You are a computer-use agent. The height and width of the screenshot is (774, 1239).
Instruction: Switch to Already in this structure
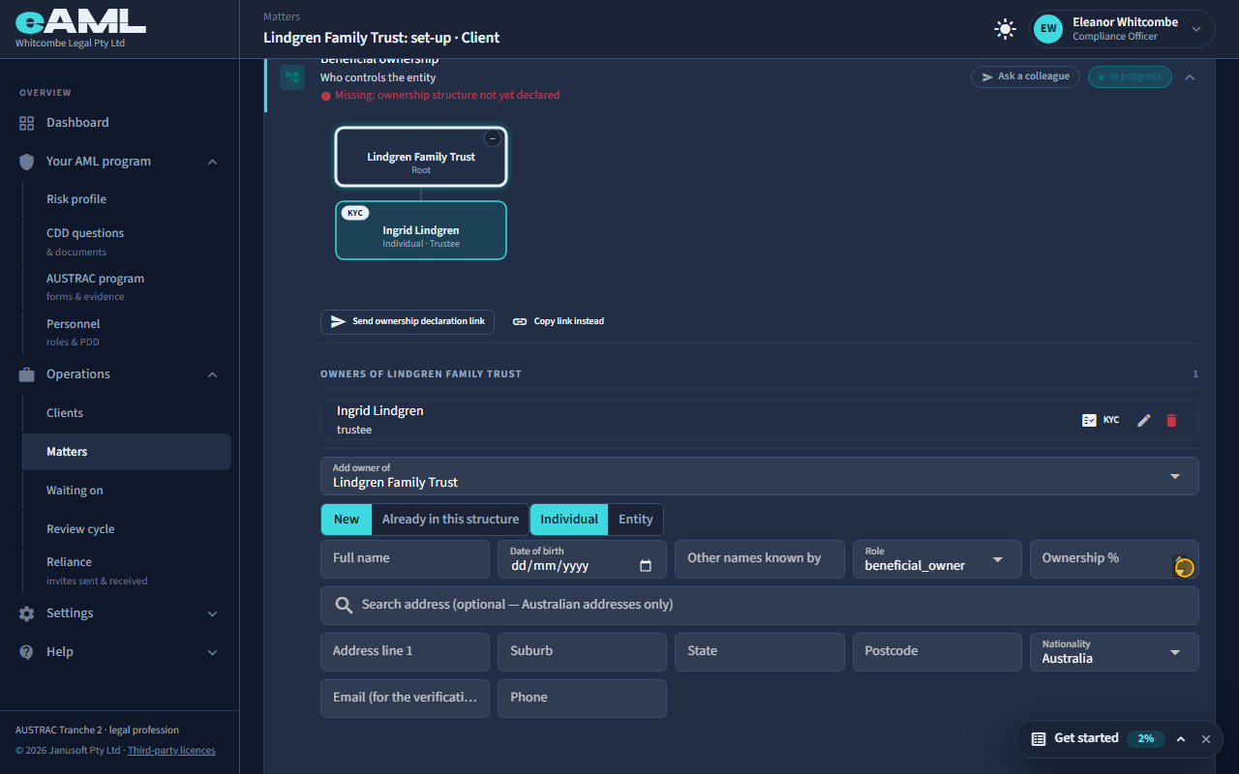(x=450, y=520)
